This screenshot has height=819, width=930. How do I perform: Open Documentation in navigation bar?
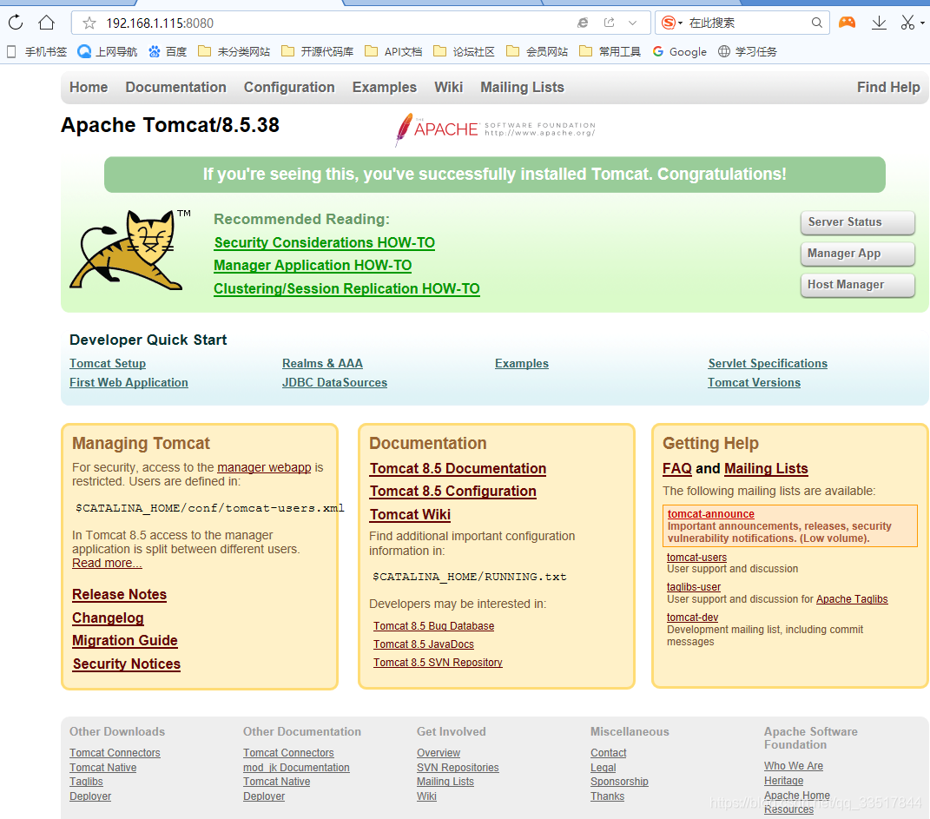point(175,87)
